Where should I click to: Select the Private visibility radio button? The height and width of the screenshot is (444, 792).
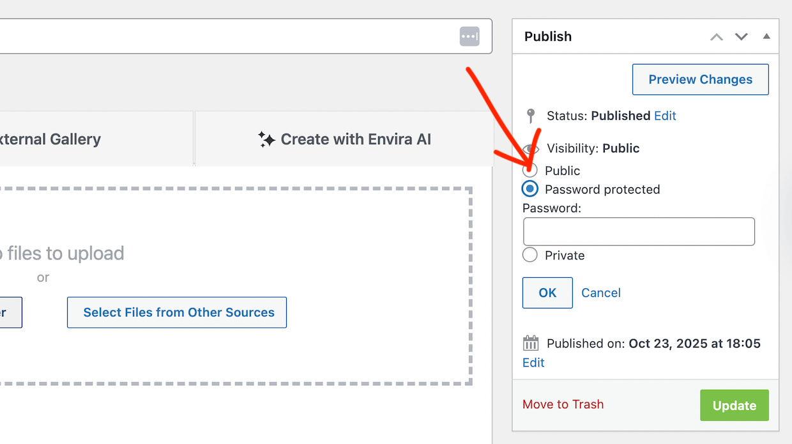[x=530, y=255]
